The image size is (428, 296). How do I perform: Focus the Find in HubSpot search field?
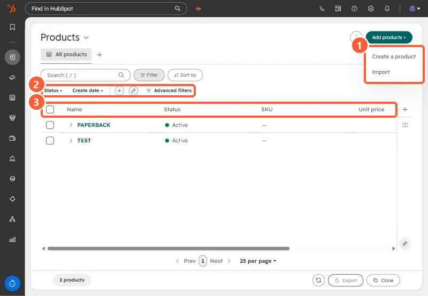pos(106,9)
